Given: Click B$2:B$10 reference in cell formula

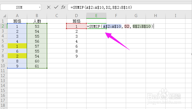Looking at the screenshot, I should coord(142,26).
